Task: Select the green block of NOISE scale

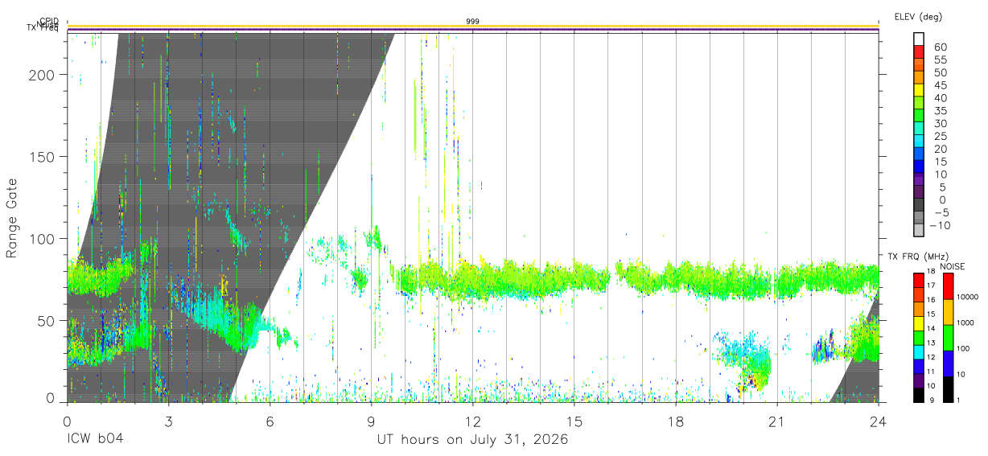Action: (x=948, y=337)
